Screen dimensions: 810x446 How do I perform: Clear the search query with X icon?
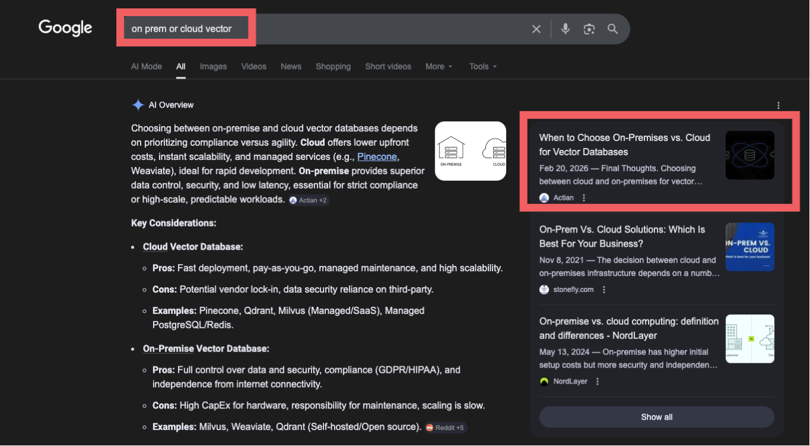[x=536, y=29]
